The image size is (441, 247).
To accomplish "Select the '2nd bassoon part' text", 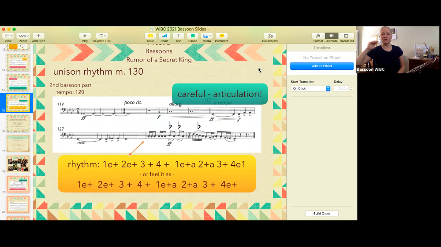I will point(70,85).
